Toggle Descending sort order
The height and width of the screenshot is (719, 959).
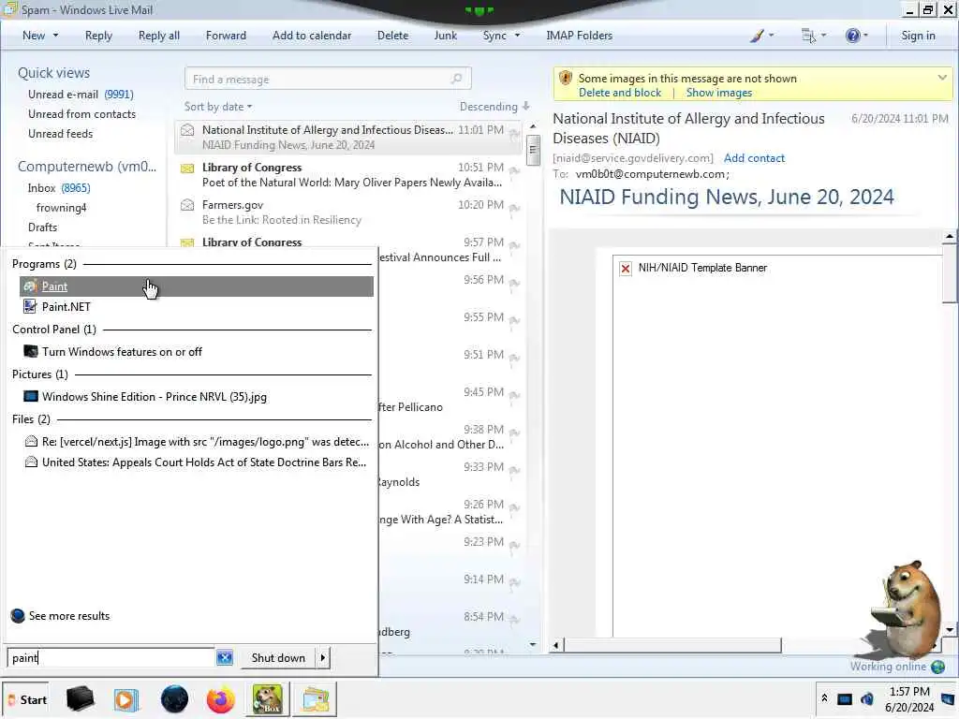tap(494, 107)
